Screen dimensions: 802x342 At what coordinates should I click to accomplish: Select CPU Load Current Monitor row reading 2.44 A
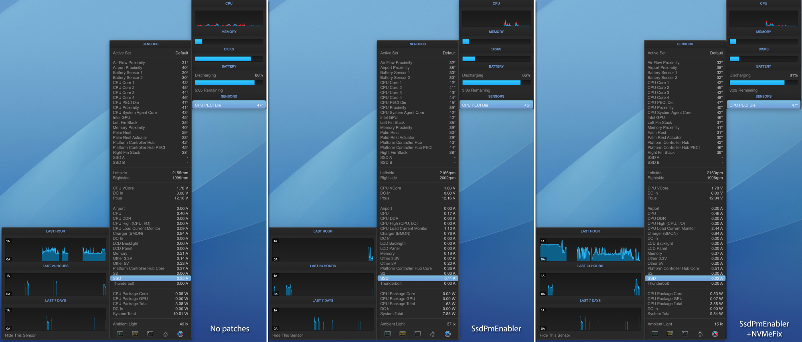click(685, 229)
